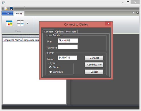Switch to the Options tab in dialog
This screenshot has width=141, height=111.
59,32
